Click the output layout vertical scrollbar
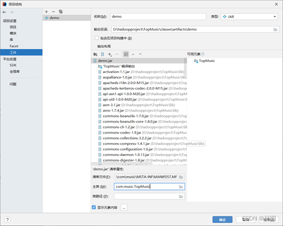283x226 pixels. (x=185, y=66)
